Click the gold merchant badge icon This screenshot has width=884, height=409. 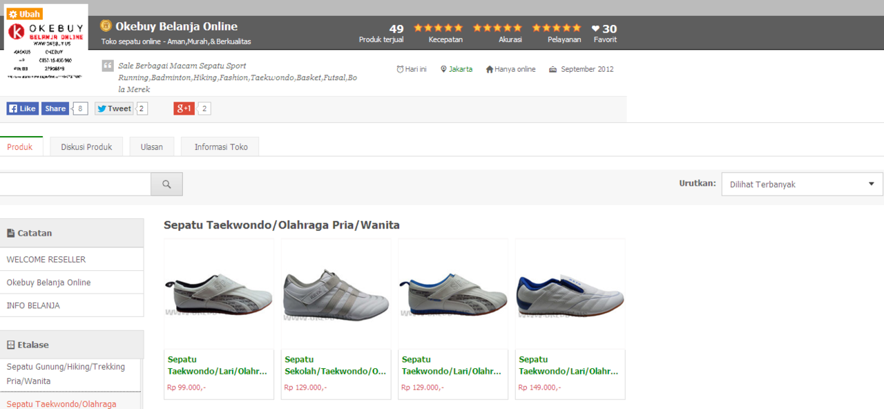(x=106, y=26)
